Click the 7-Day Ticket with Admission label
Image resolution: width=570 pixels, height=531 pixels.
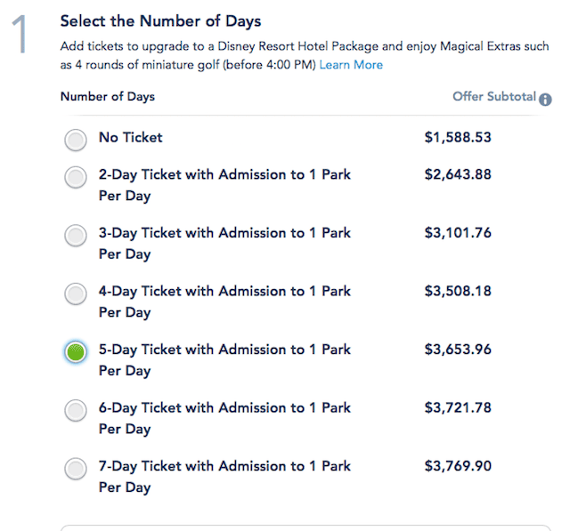pos(224,477)
